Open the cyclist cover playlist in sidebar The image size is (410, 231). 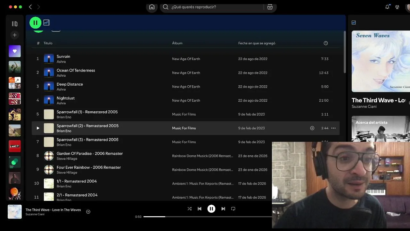[x=14, y=114]
